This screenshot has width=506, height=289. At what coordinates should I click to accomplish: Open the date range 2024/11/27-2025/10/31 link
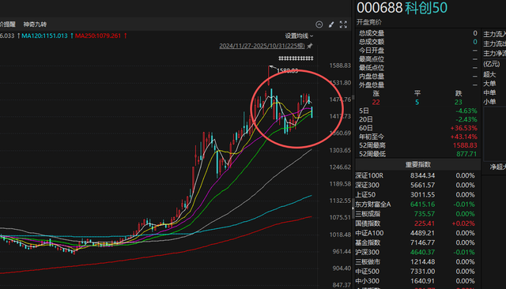click(x=262, y=46)
